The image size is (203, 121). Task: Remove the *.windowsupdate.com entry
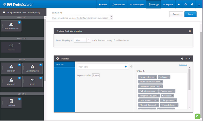[161, 86]
